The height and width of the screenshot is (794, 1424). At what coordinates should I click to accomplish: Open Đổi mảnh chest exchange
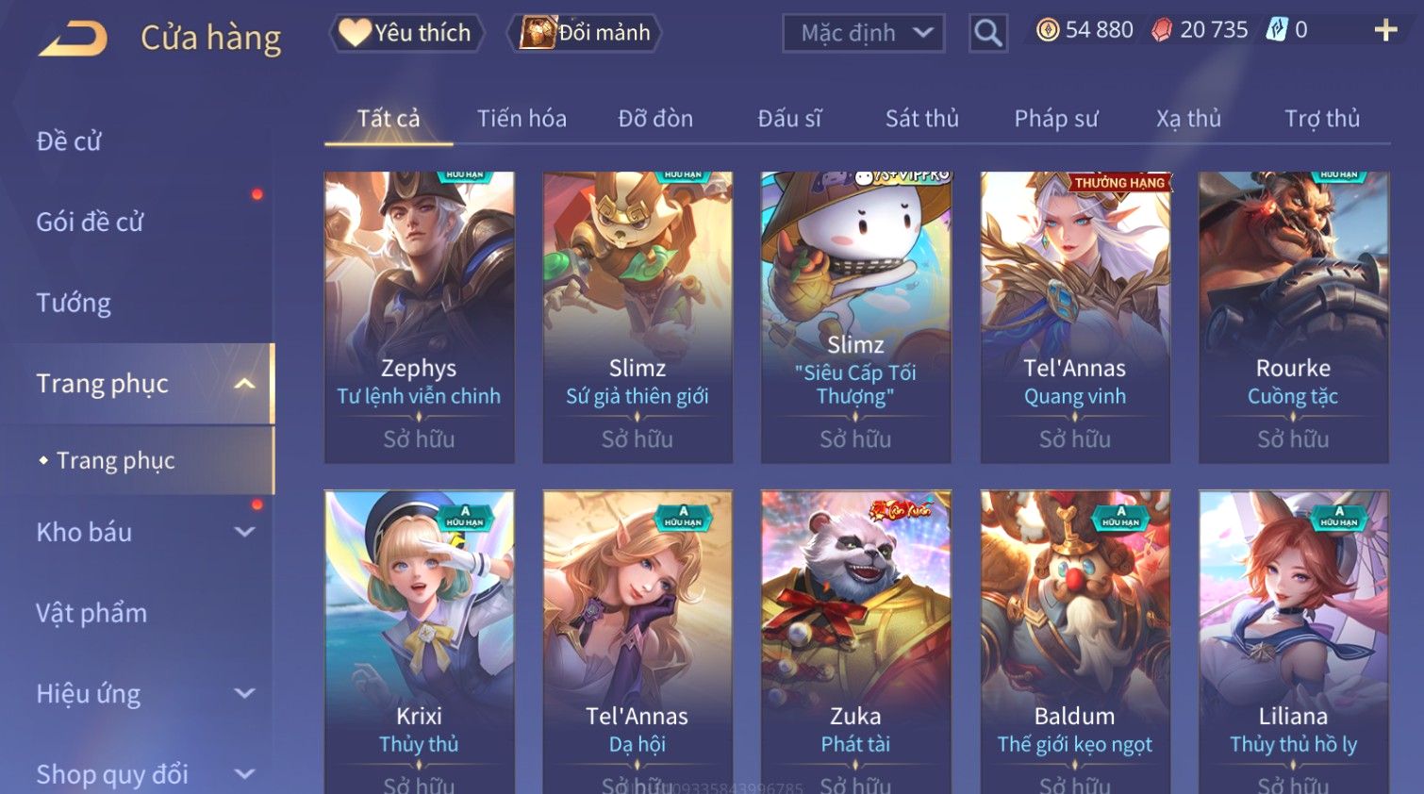[585, 33]
